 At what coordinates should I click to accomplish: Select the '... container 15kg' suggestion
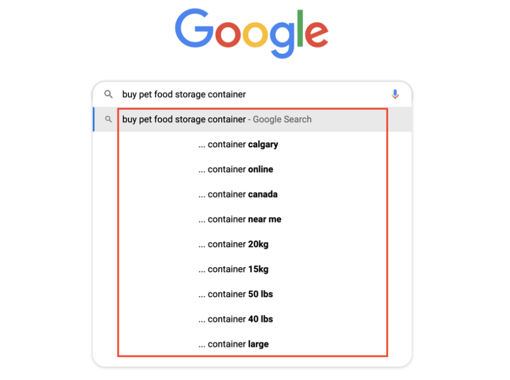coord(233,270)
